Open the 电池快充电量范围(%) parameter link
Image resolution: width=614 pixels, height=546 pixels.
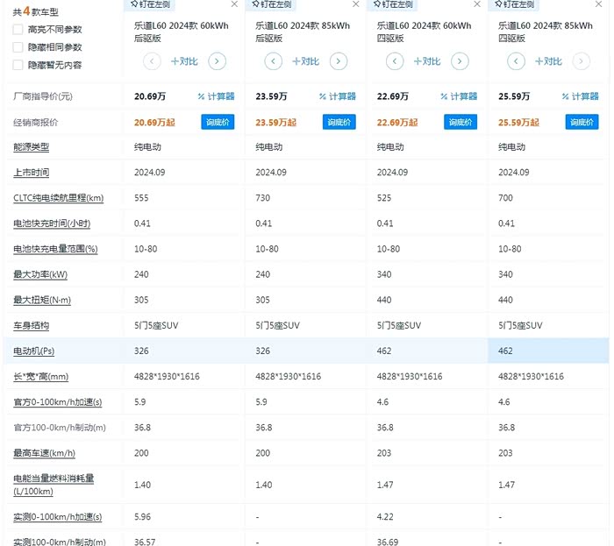55,249
